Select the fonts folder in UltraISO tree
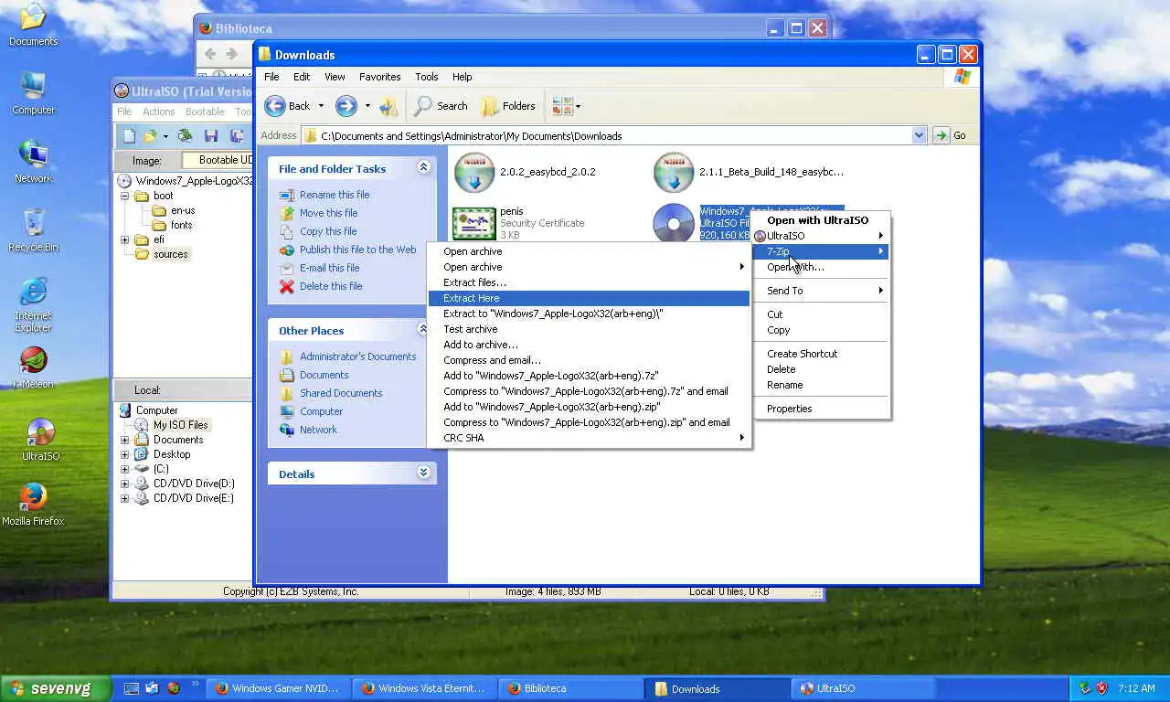Image resolution: width=1170 pixels, height=702 pixels. pos(181,225)
